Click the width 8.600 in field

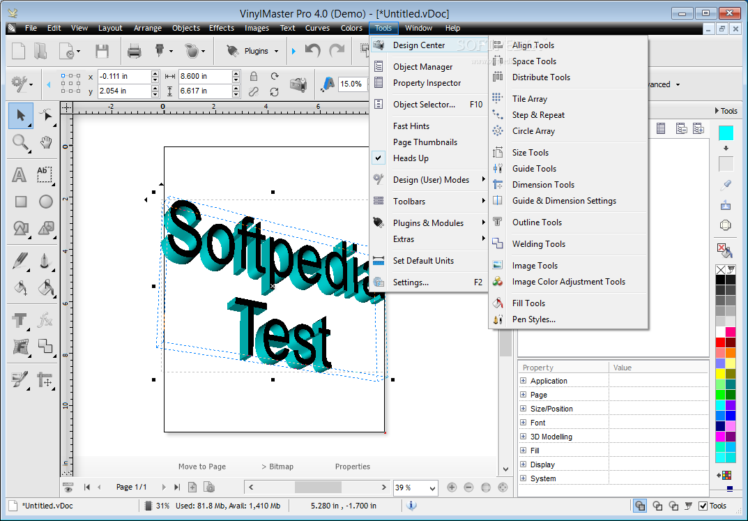coord(205,76)
